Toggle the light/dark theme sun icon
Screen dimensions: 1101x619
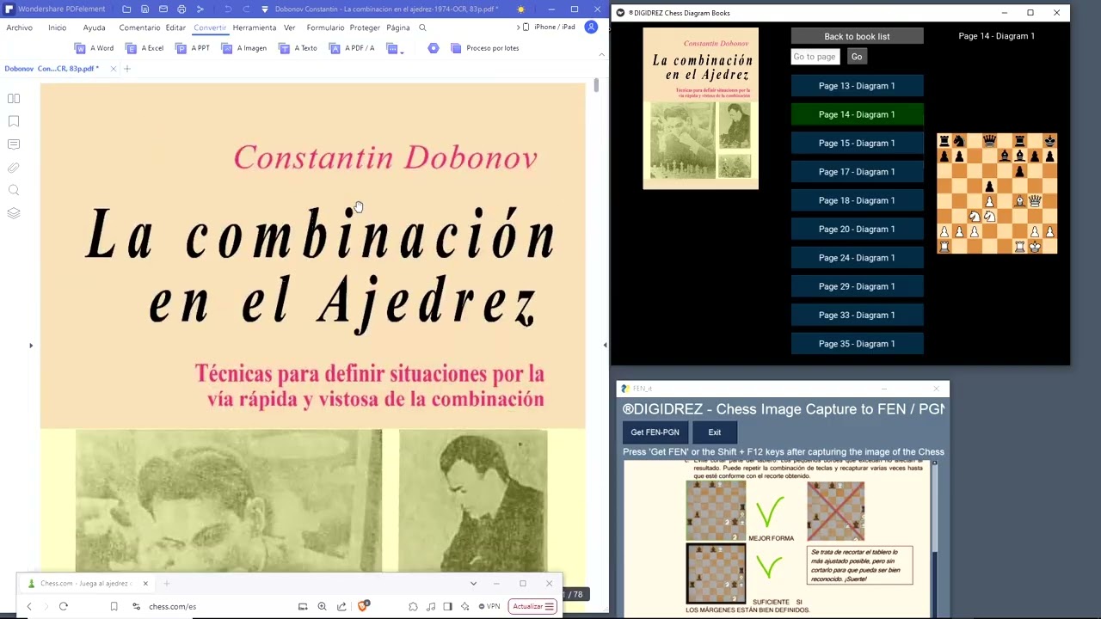click(x=520, y=9)
